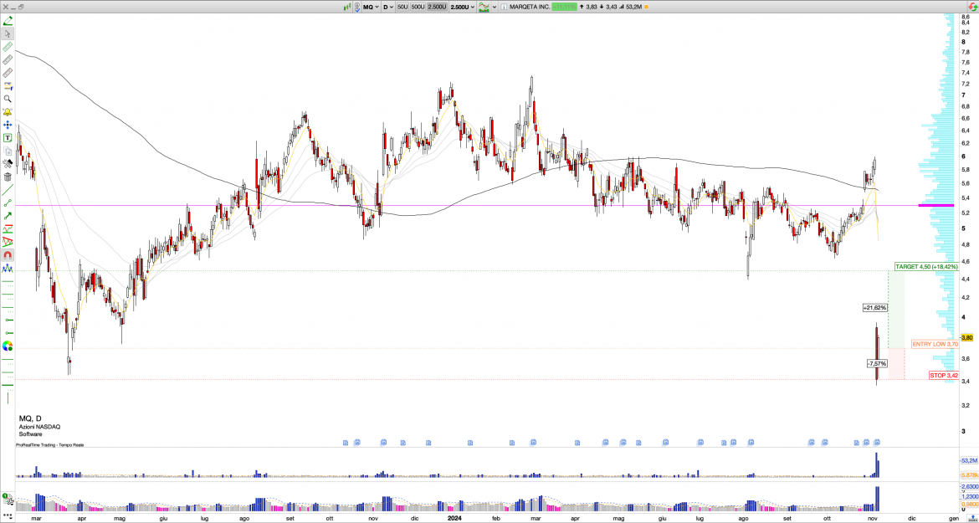
Task: Click the magnifying glass zoom tool
Action: click(x=8, y=98)
